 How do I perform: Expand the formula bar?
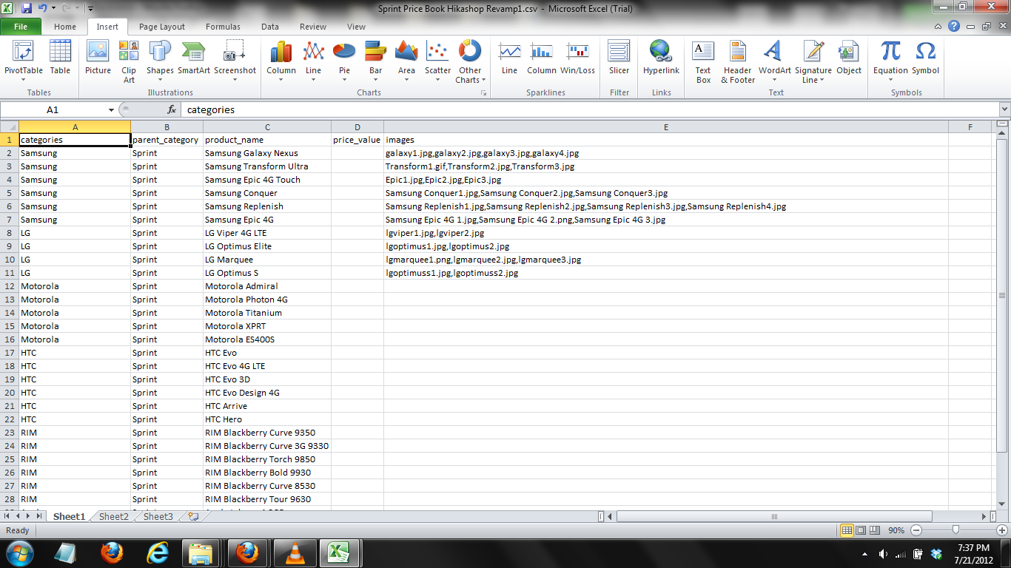[1004, 109]
